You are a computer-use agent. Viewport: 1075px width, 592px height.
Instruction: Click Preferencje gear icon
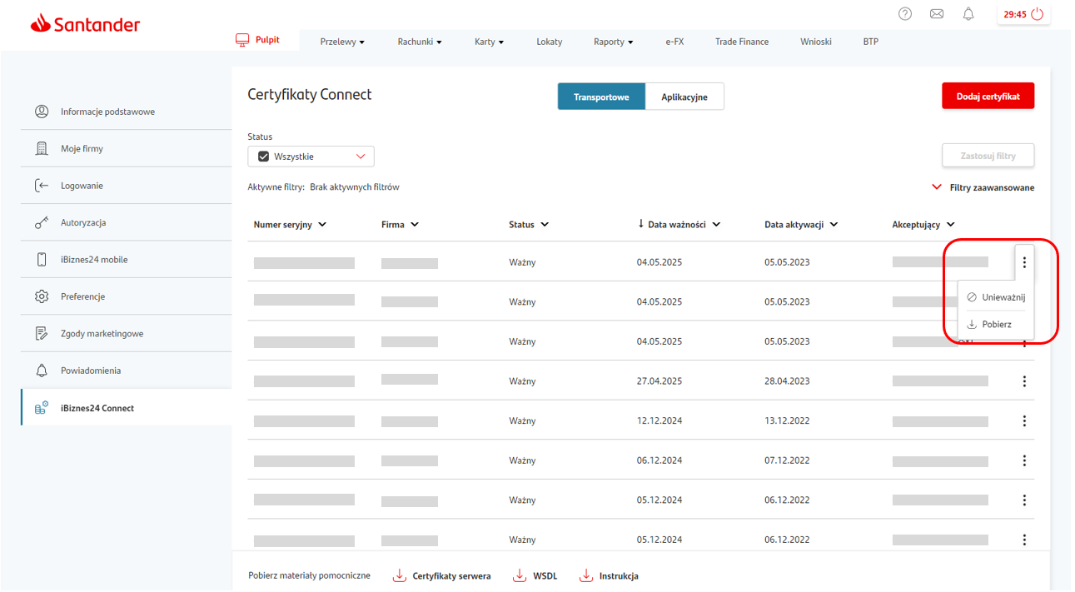click(42, 296)
